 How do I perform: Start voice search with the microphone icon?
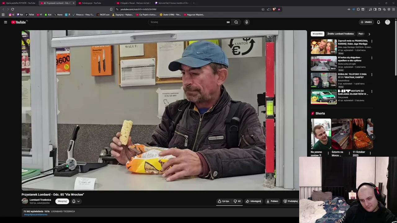247,22
